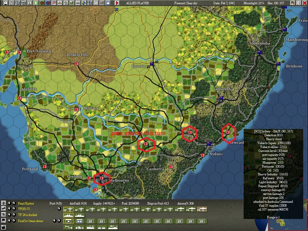The width and height of the screenshot is (308, 231).
Task: Open the VF(N)-75 air group link
Action: click(24, 209)
